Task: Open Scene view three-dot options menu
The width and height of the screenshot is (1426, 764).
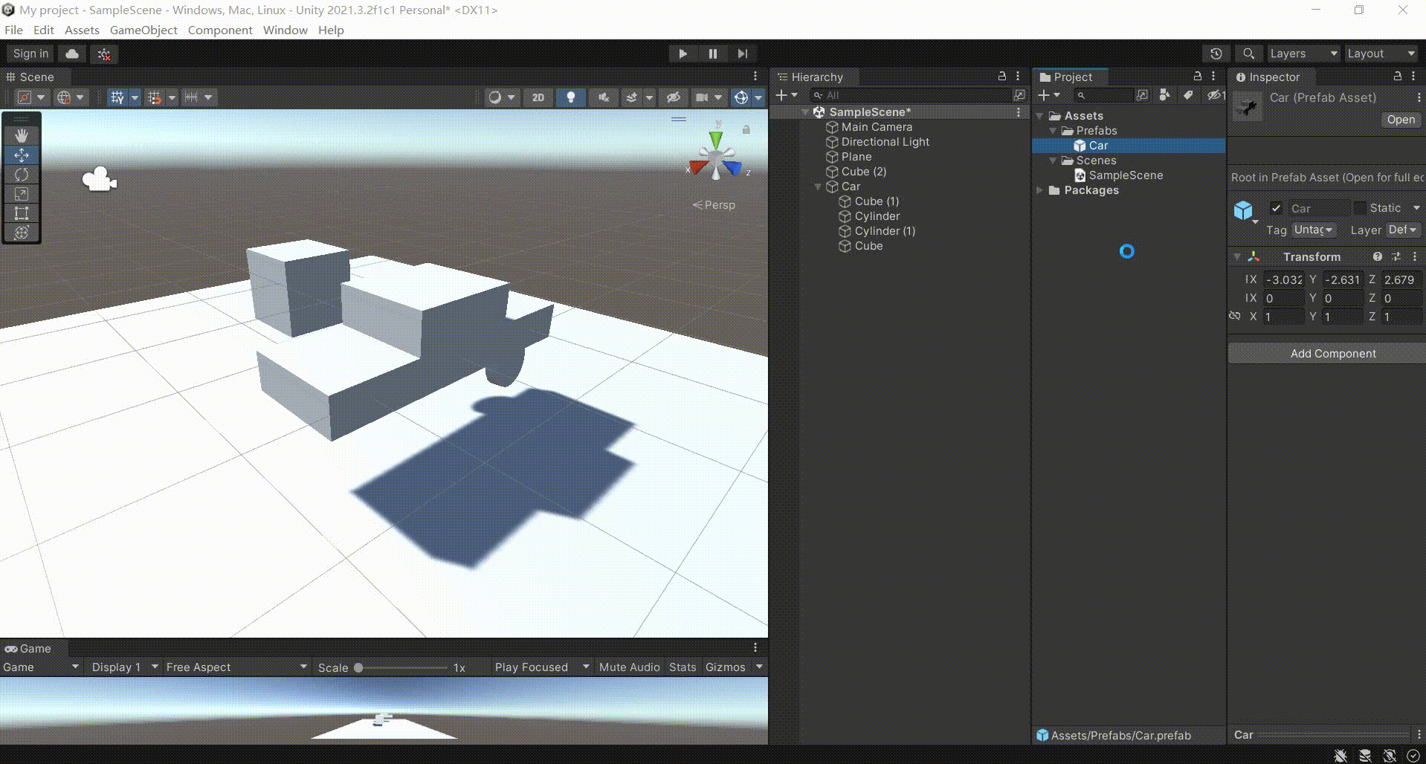Action: 755,77
